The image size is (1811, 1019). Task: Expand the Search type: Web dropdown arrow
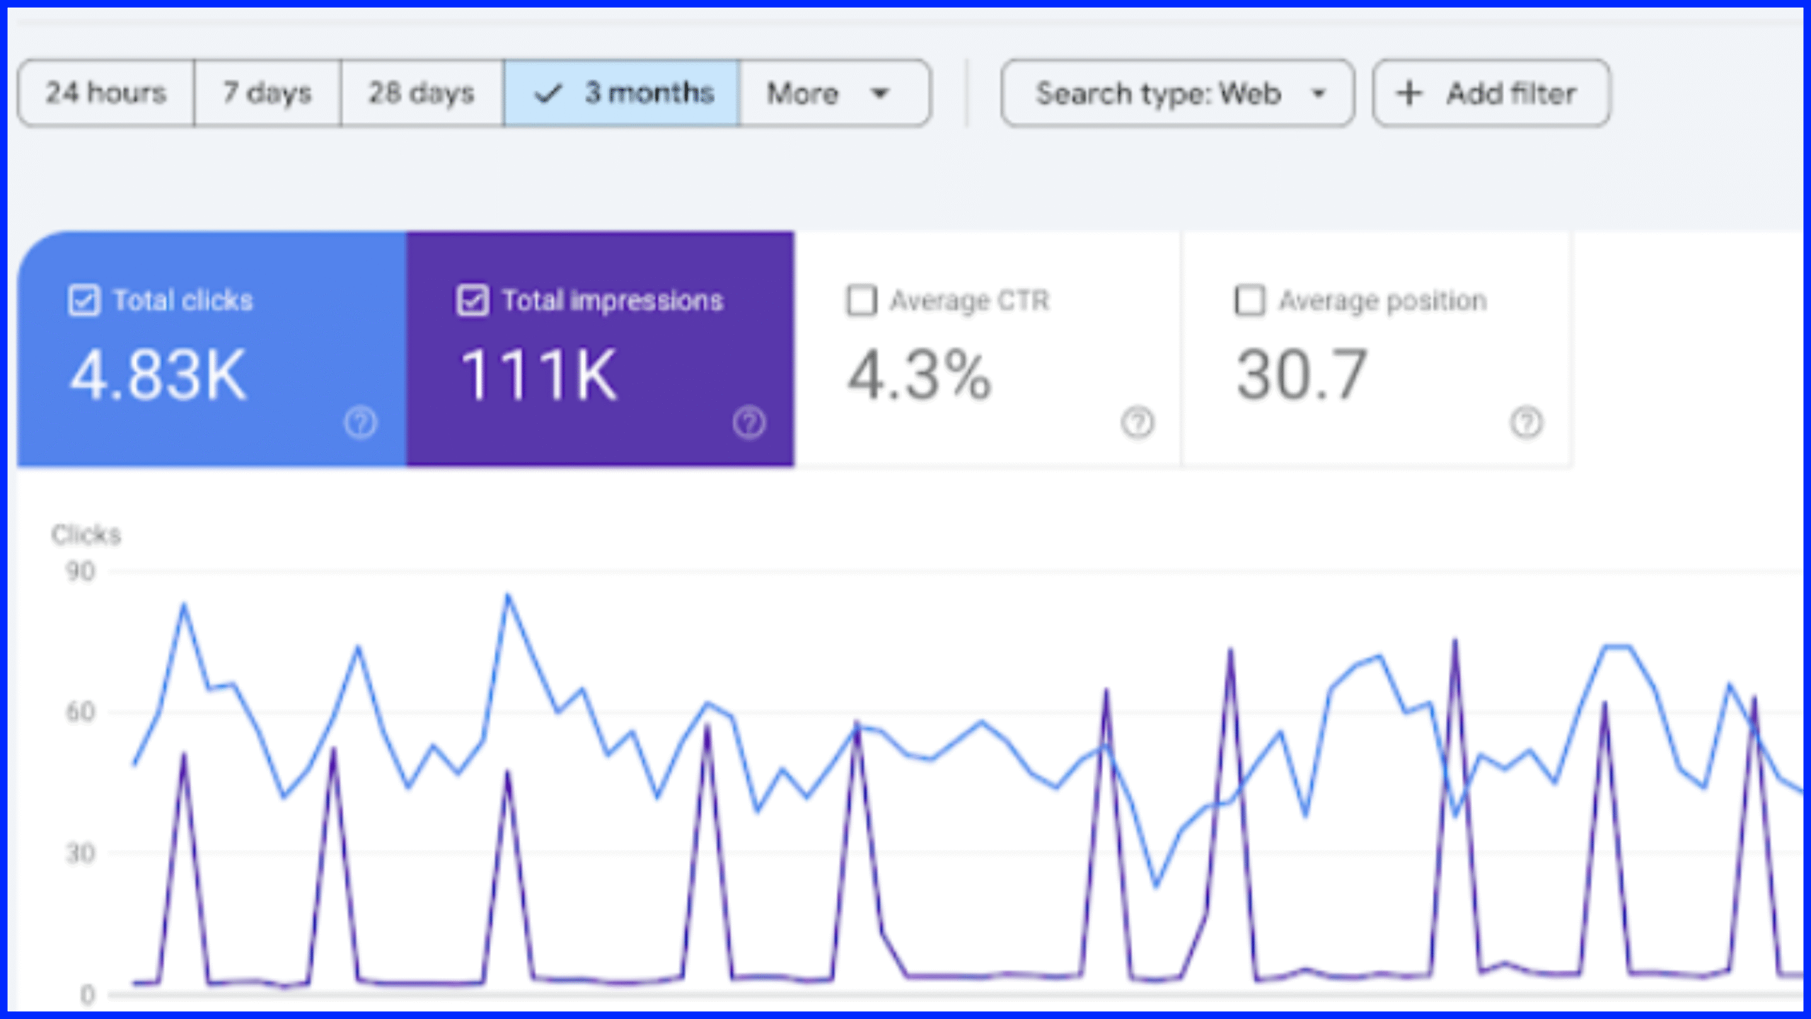pos(1318,93)
